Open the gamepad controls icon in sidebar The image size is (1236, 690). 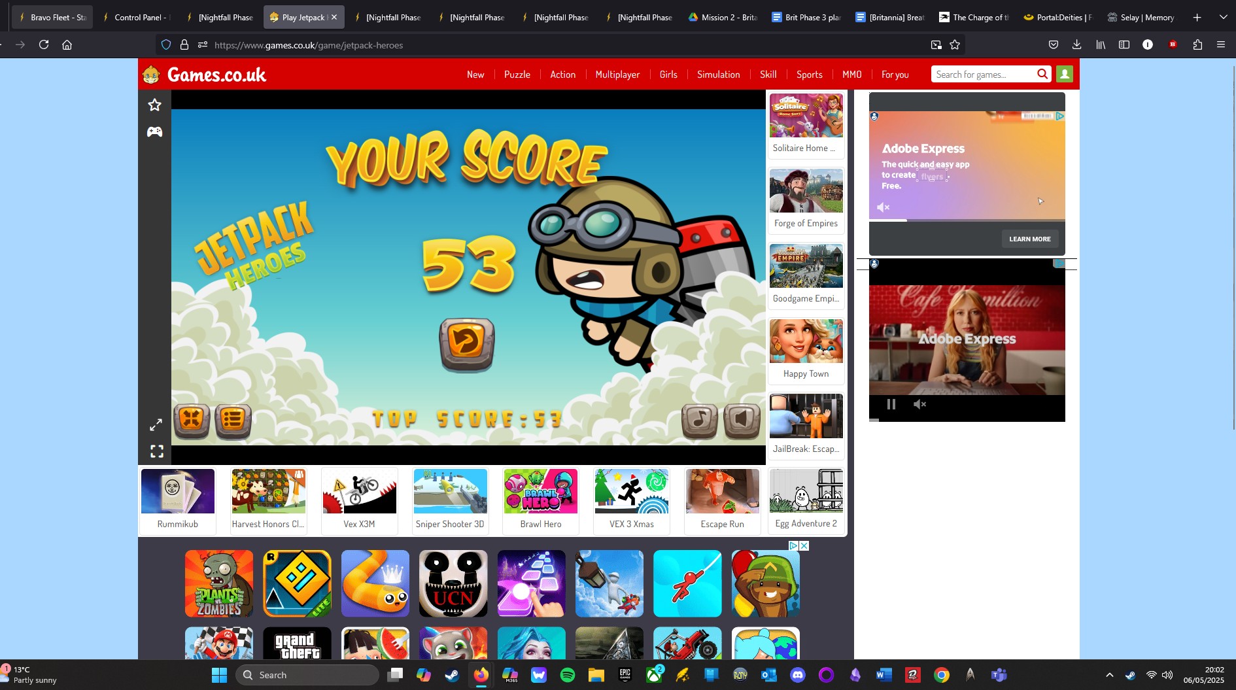pos(154,132)
